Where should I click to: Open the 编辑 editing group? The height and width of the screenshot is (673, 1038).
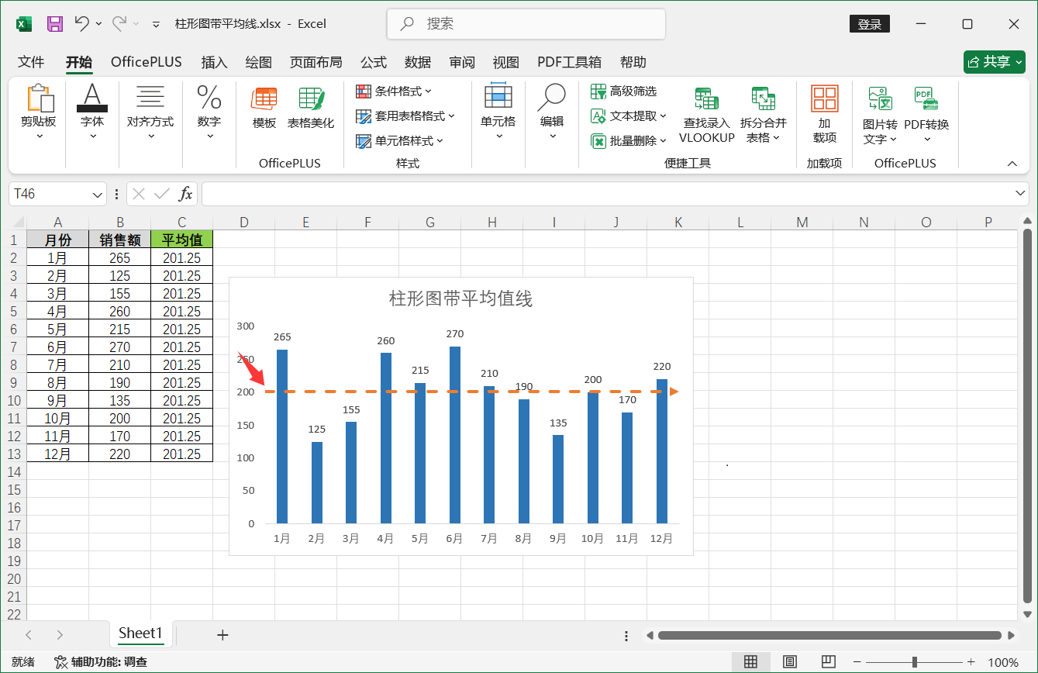tap(552, 112)
